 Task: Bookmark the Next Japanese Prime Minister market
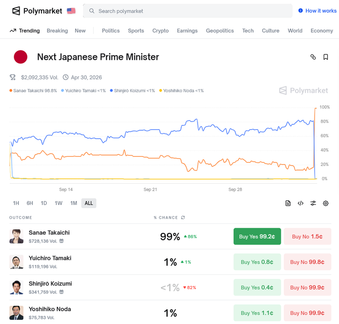[326, 57]
